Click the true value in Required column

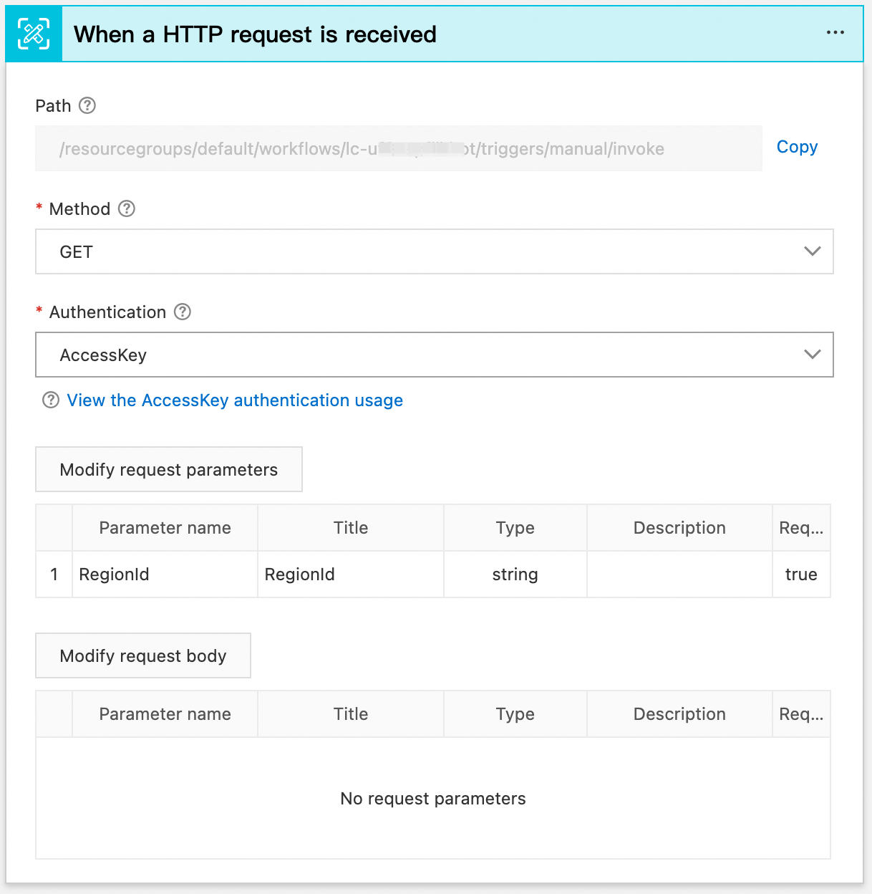800,575
